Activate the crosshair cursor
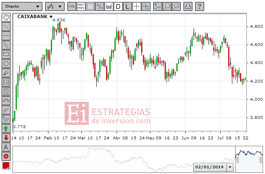Image resolution: width=265 pixels, height=174 pixels. coord(137,6)
